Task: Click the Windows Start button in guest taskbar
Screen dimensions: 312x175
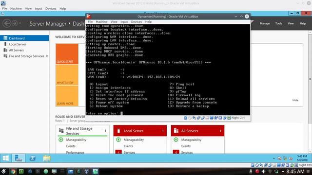Action: [x=5, y=158]
